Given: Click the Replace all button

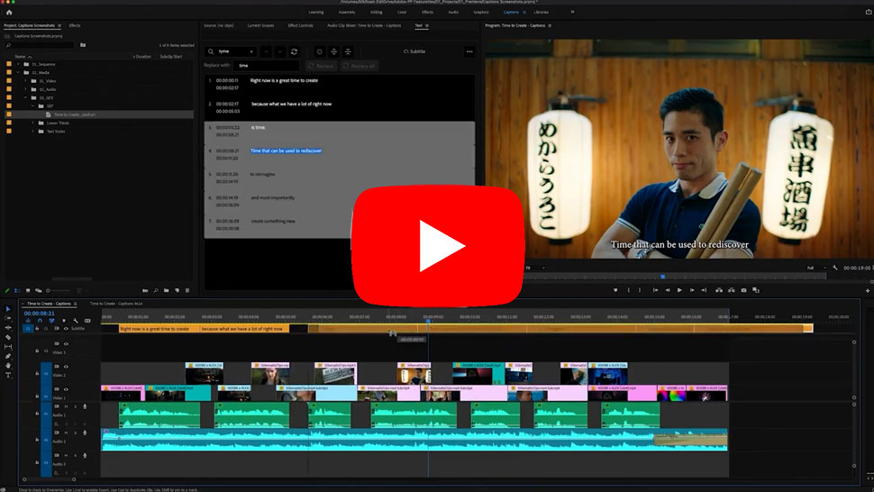Looking at the screenshot, I should 361,66.
